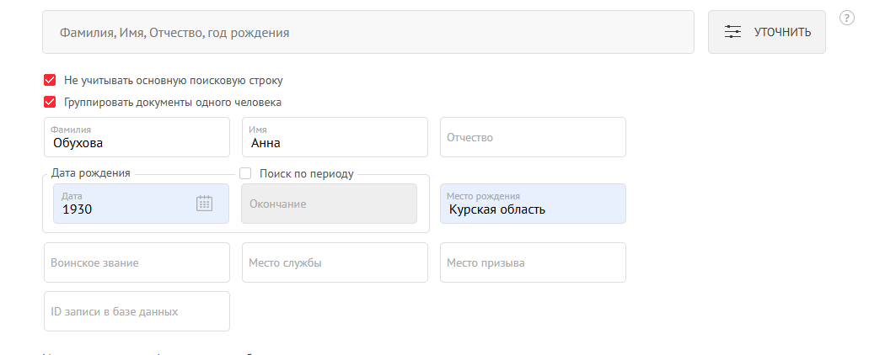Click the 'ID записи в базе данных' field
This screenshot has height=355, width=869.
pos(136,311)
